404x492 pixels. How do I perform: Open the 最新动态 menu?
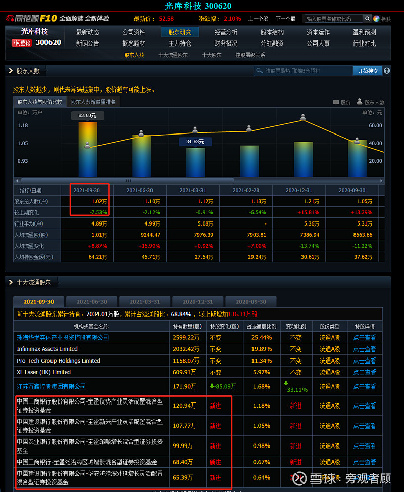[x=88, y=32]
